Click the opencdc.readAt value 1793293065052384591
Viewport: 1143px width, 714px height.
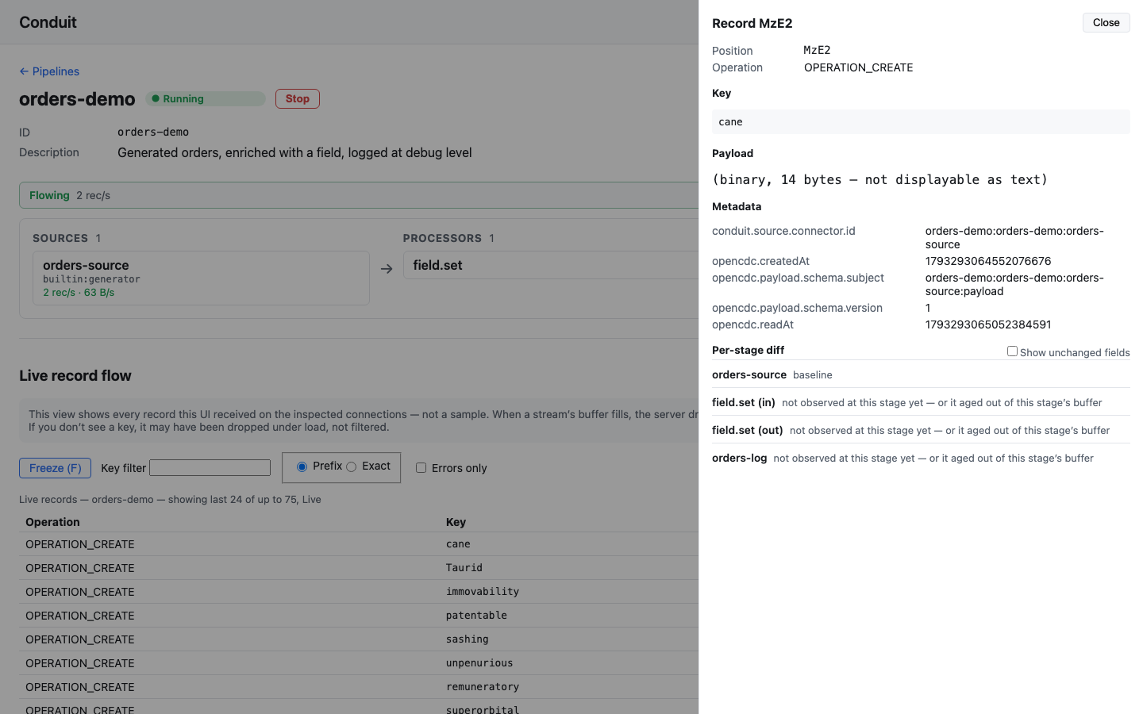tap(988, 324)
